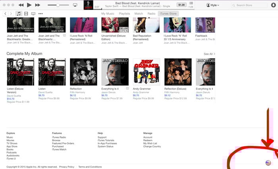
Task: Buy Reflection (Deluxe) for $9.12
Action: point(167,95)
